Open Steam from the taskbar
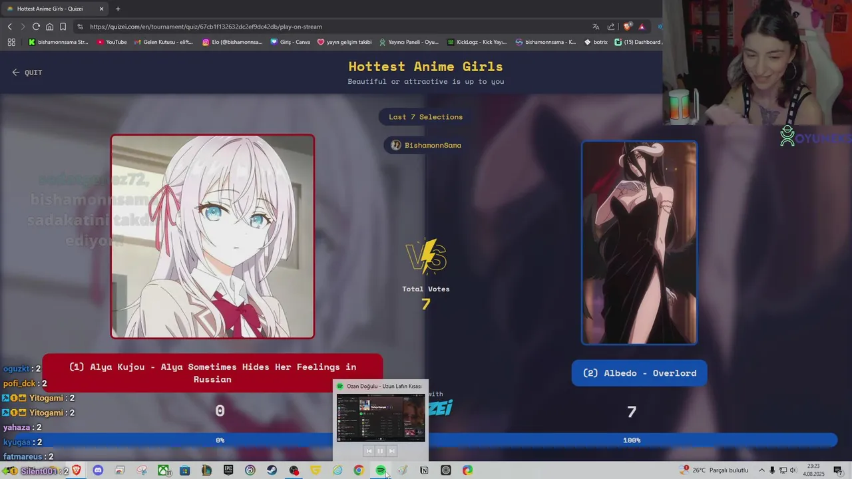This screenshot has height=479, width=852. pyautogui.click(x=272, y=470)
